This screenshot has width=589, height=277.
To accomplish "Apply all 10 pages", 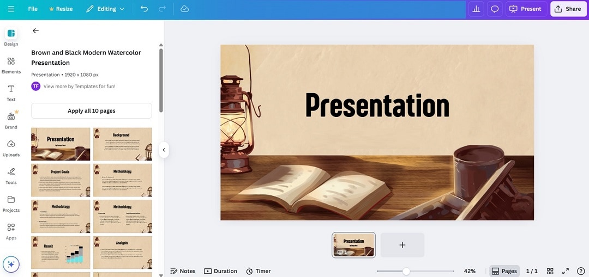I will 92,111.
